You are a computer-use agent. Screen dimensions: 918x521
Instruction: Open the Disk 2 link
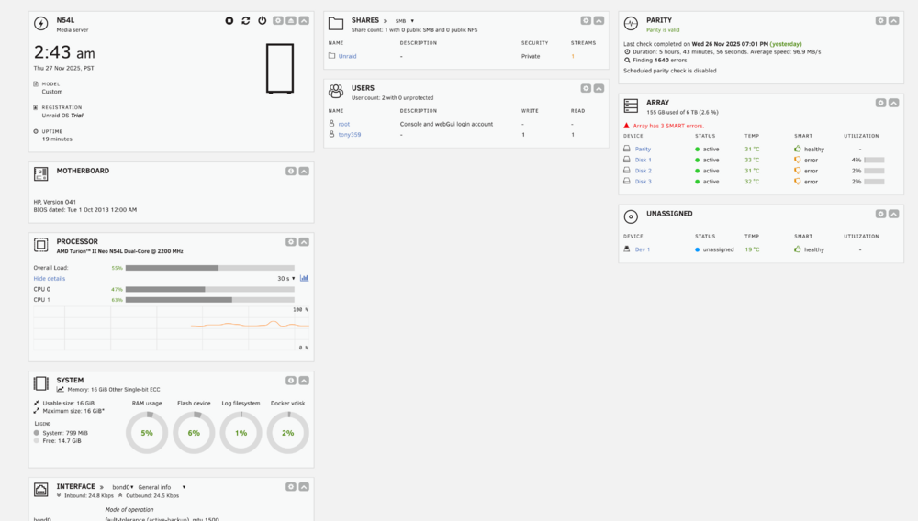643,171
